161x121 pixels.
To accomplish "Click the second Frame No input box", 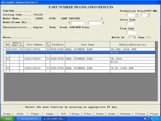I will 95,23.
